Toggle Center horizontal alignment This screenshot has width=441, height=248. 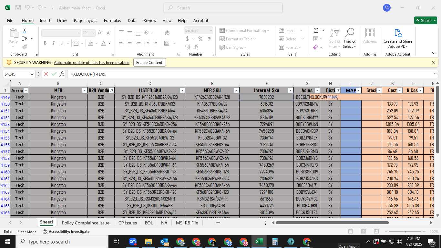point(130,43)
